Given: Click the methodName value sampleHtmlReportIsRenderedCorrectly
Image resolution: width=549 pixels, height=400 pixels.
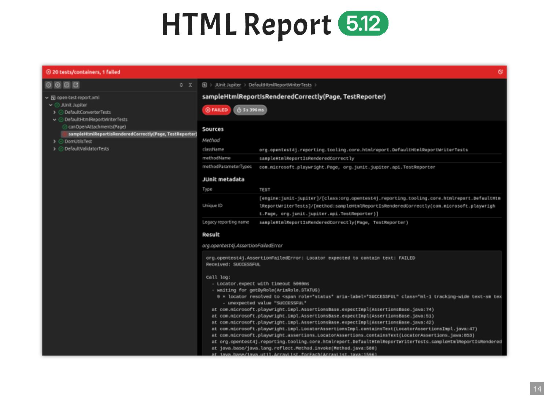Looking at the screenshot, I should [x=307, y=159].
